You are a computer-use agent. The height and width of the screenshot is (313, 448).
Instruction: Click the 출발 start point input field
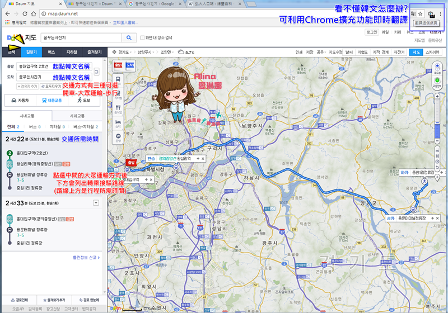(x=54, y=67)
